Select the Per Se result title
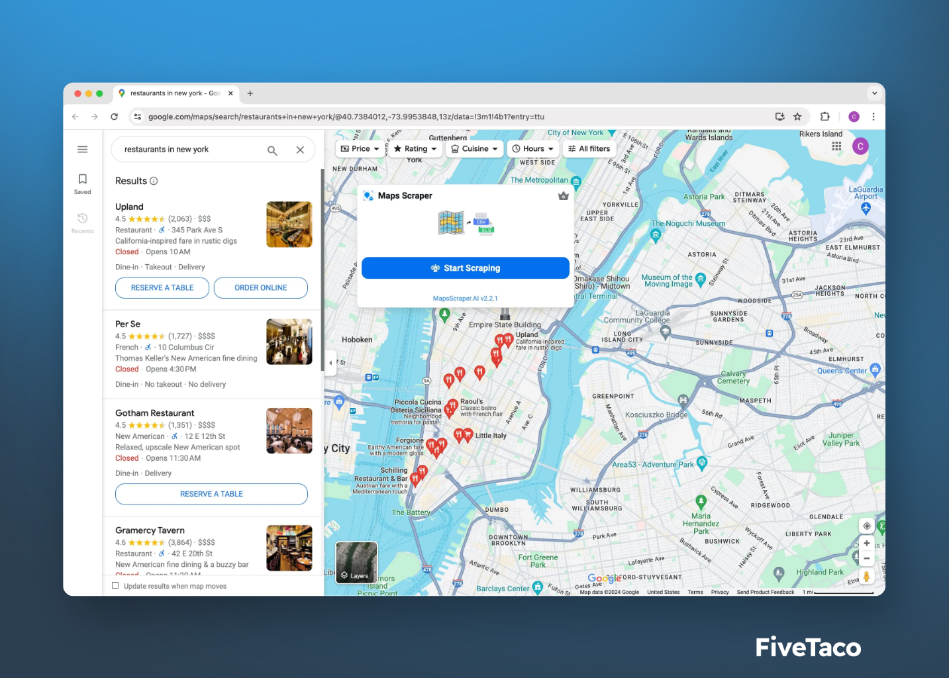The image size is (949, 678). point(128,324)
